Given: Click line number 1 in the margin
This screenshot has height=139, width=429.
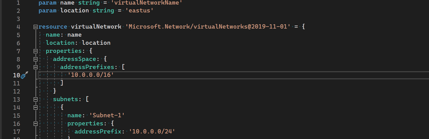Looking at the screenshot, I should (18, 3).
